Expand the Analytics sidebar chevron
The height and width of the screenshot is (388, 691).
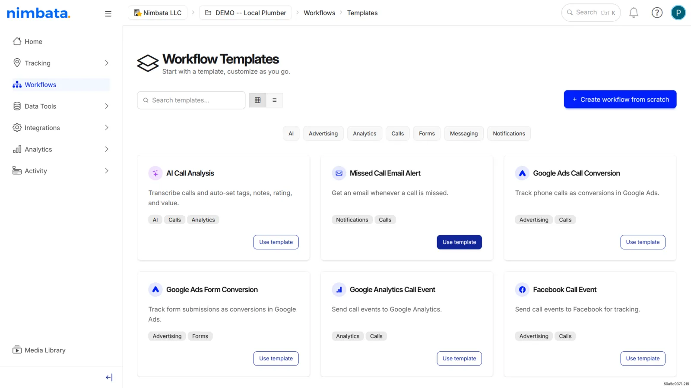(106, 149)
